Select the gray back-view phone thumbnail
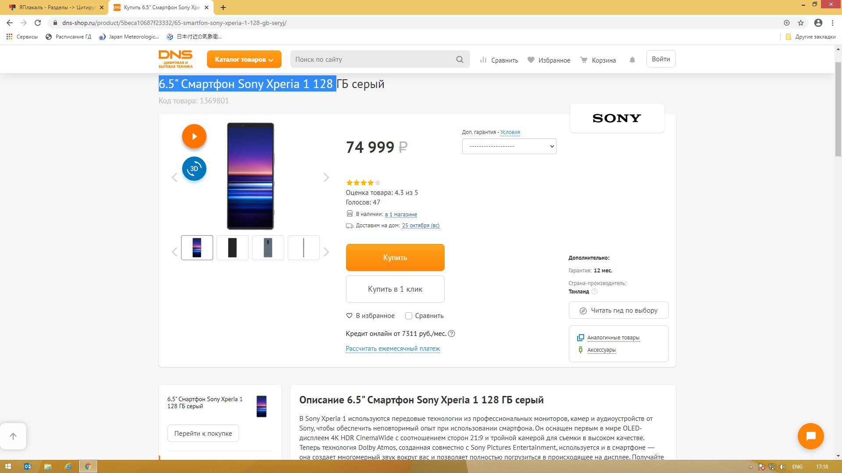842x473 pixels. point(268,247)
